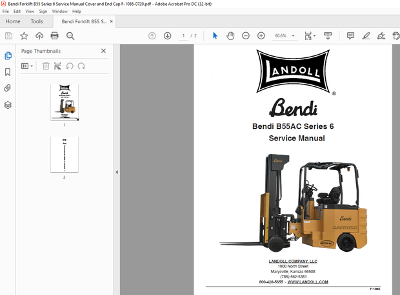Open the Bookmarks panel
Screen dimensions: 400x295
[8, 72]
